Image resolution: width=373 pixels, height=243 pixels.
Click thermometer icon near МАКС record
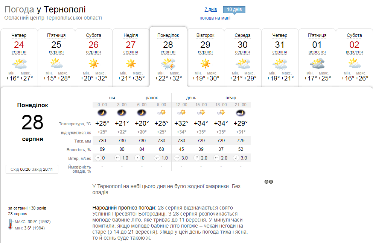click(10, 224)
